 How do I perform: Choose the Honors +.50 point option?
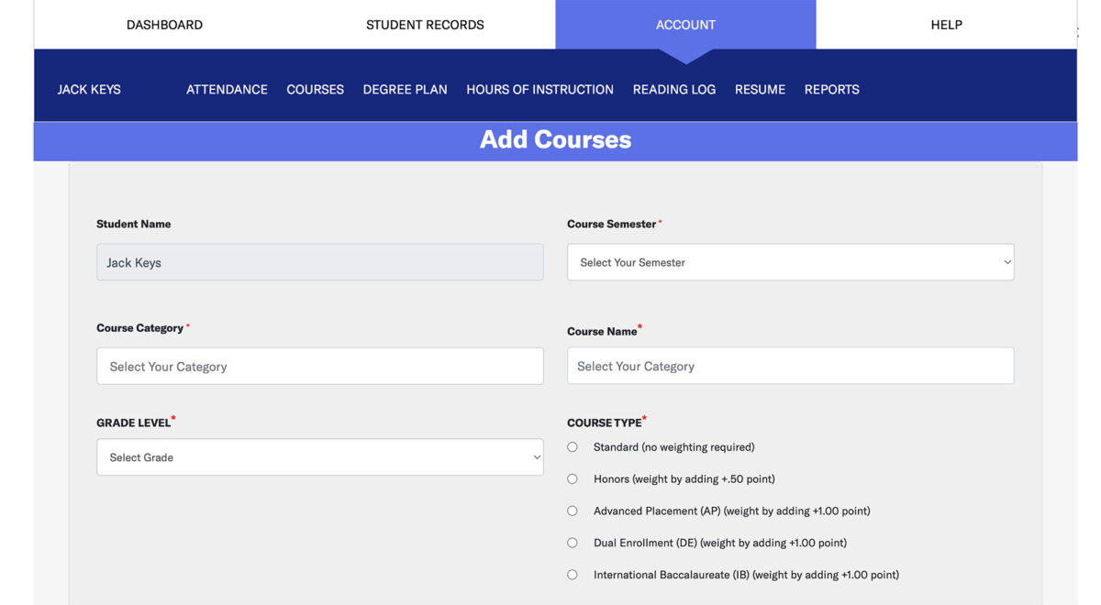pyautogui.click(x=573, y=479)
